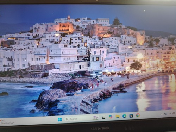Open the Microsoft Store app
176x132 pixels.
click(x=131, y=116)
